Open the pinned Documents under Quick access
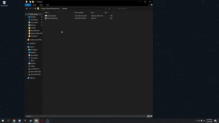Screen dimensions: 219x123 34,23
